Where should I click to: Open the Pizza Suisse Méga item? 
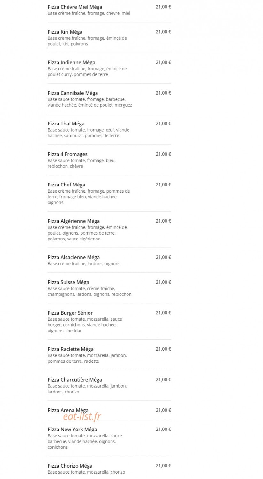pos(68,283)
